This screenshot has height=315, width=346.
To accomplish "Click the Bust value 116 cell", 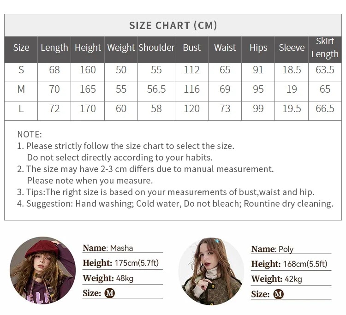I will [191, 89].
